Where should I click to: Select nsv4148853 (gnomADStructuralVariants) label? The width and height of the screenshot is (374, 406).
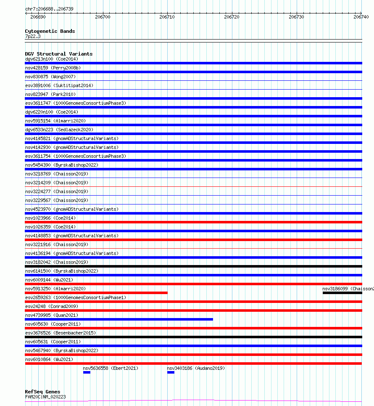click(x=72, y=236)
